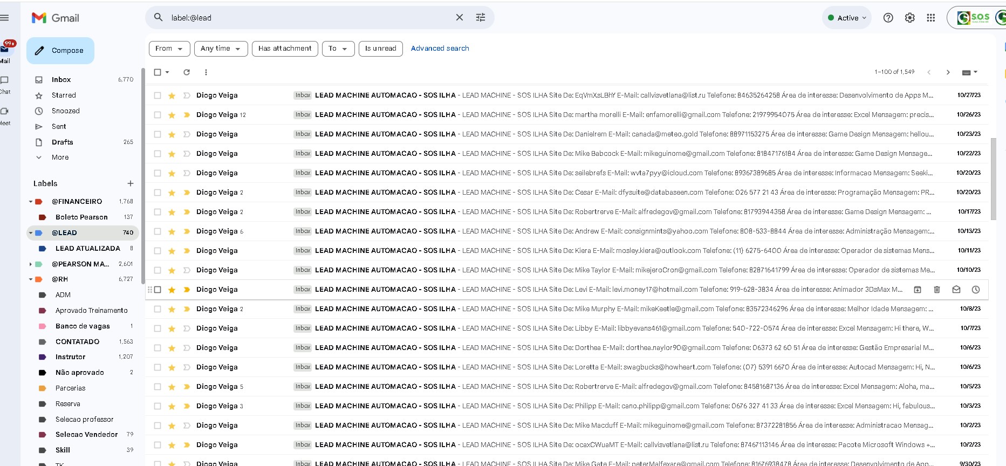The height and width of the screenshot is (466, 1006).
Task: Open the Google apps grid
Action: (x=930, y=18)
